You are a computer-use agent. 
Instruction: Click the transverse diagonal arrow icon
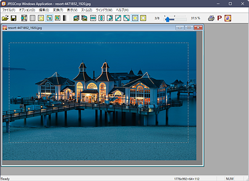coord(127,18)
